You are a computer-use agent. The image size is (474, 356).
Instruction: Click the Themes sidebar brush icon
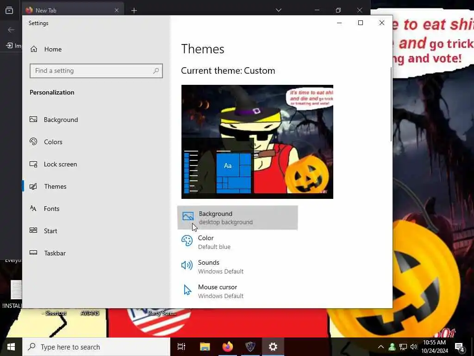tap(33, 186)
